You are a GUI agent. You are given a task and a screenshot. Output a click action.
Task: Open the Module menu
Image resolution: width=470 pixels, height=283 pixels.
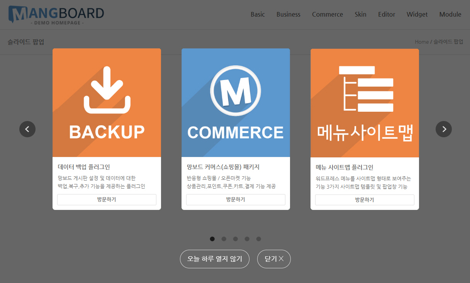450,14
